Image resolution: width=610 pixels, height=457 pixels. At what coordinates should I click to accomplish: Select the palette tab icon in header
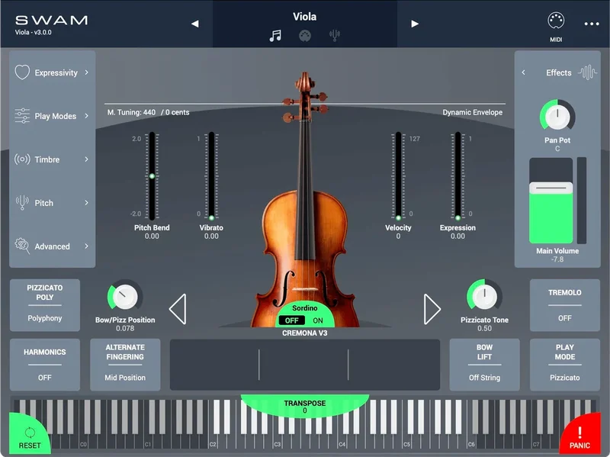(304, 36)
